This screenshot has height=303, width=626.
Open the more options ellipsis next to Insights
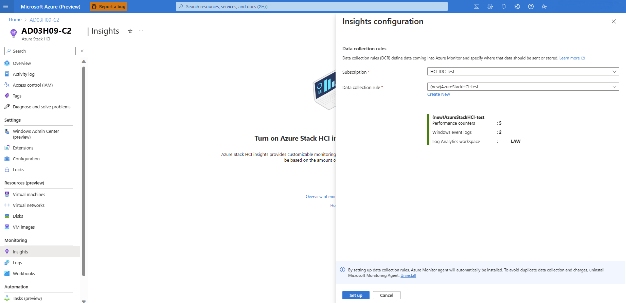coord(141,31)
